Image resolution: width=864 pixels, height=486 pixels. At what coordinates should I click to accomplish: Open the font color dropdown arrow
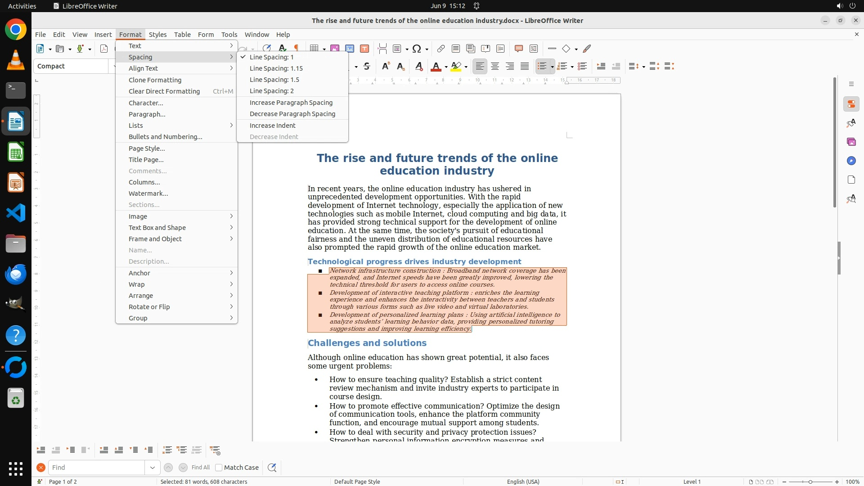coord(446,67)
